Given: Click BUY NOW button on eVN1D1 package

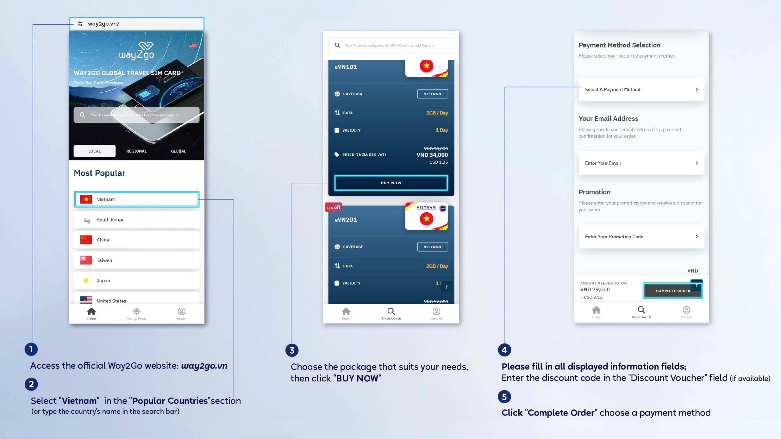Looking at the screenshot, I should 390,182.
